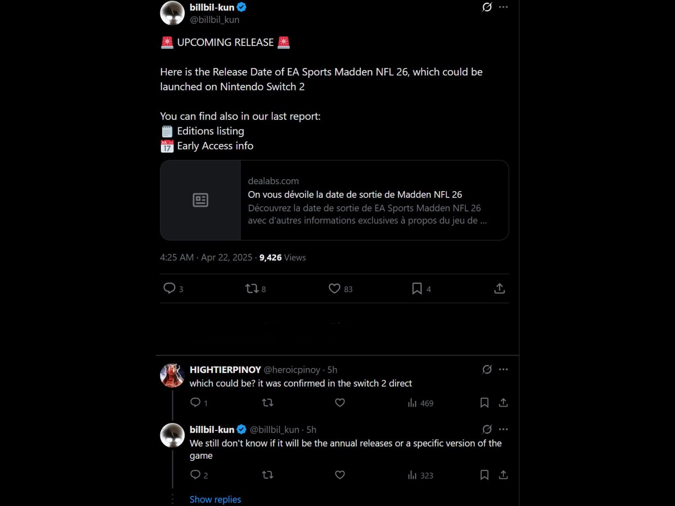Share billbil-kun's reply comment

[503, 475]
